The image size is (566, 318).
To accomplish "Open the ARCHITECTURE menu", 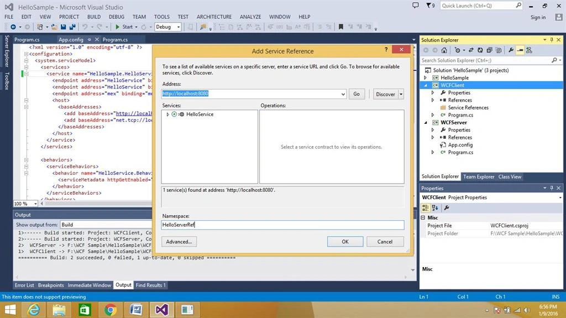I will pyautogui.click(x=214, y=17).
